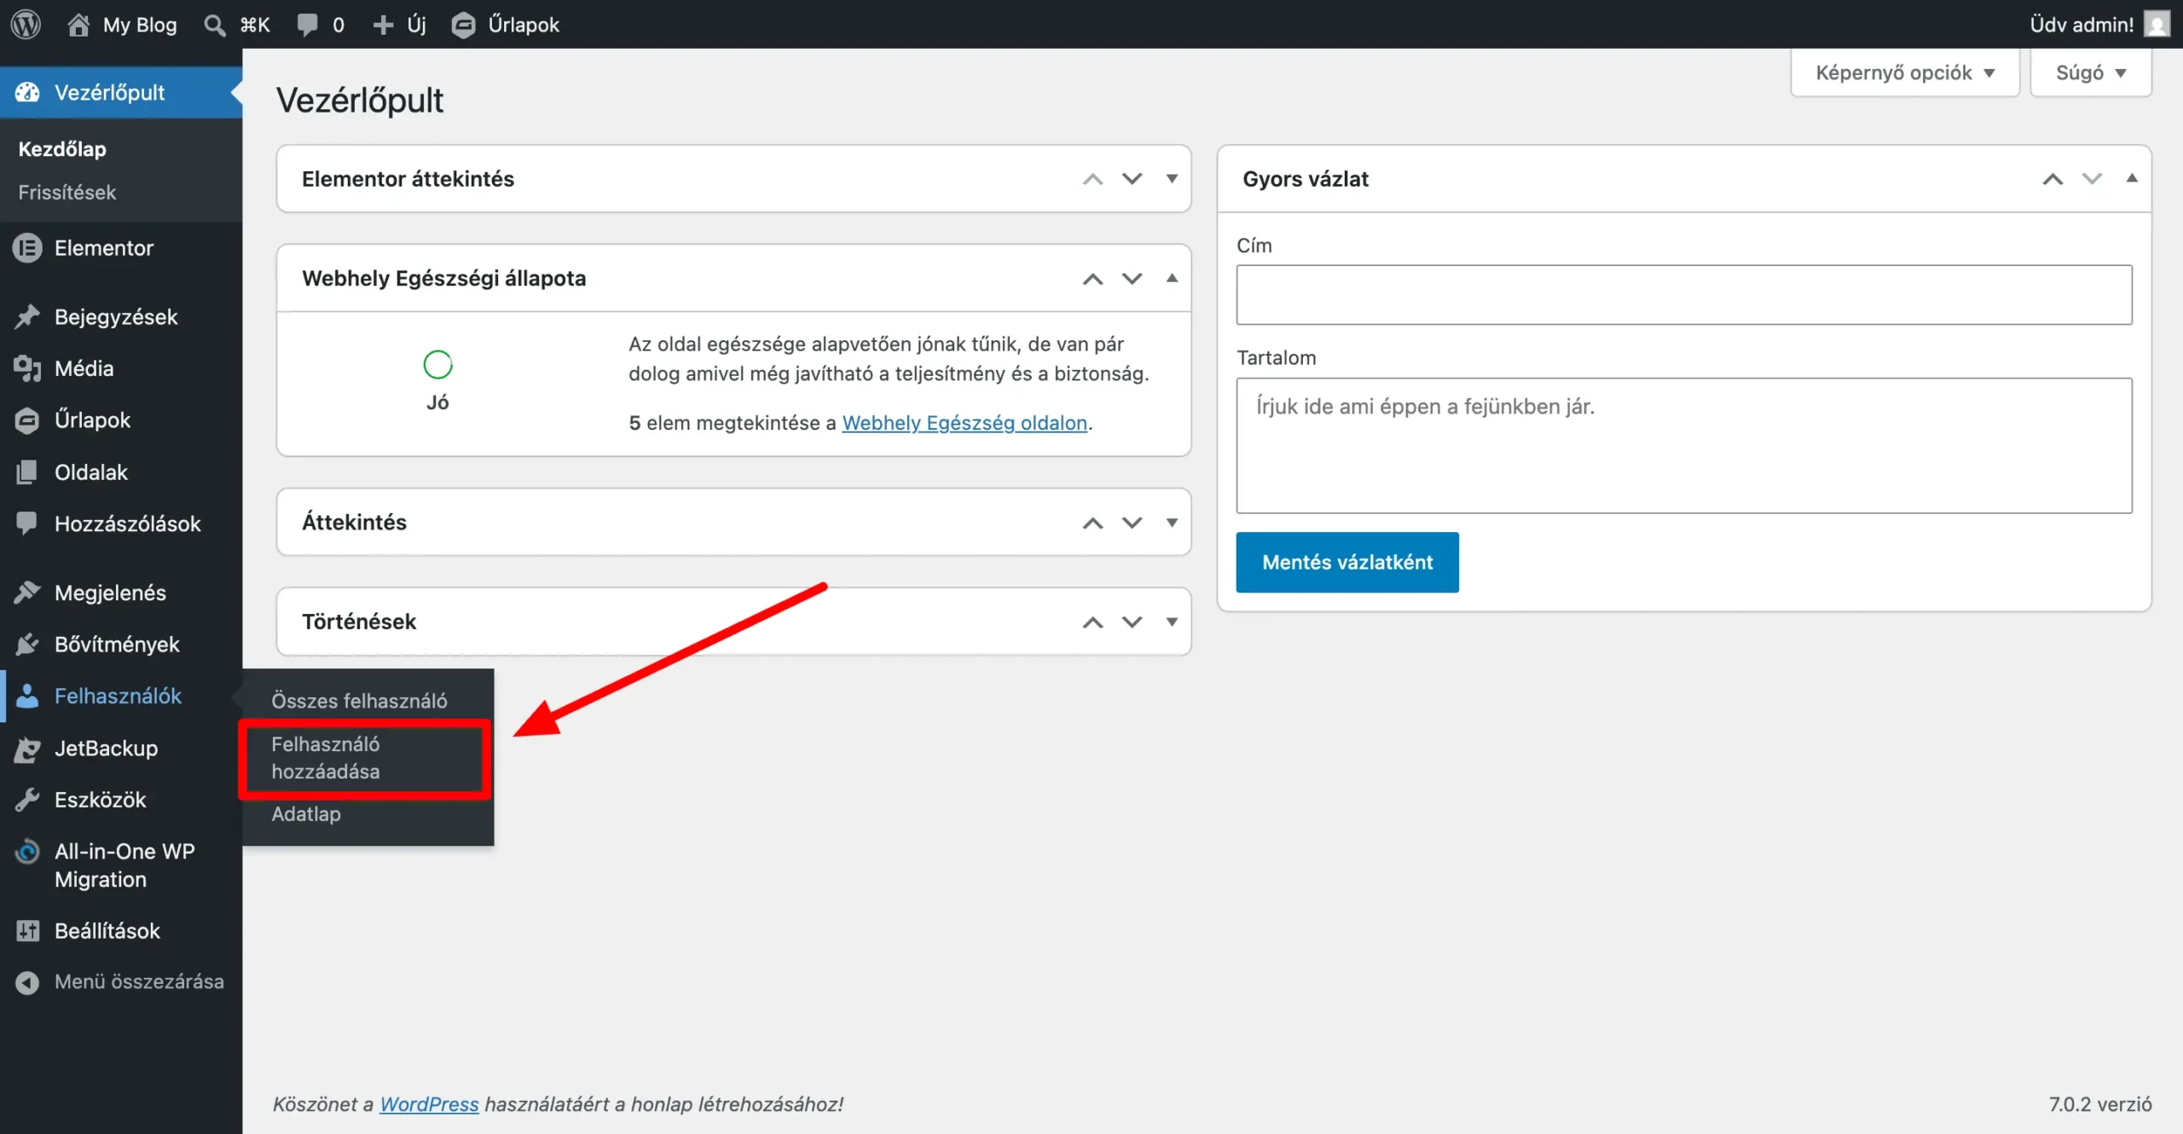This screenshot has height=1134, width=2183.
Task: Open the Felhasználók menu label
Action: pos(118,697)
